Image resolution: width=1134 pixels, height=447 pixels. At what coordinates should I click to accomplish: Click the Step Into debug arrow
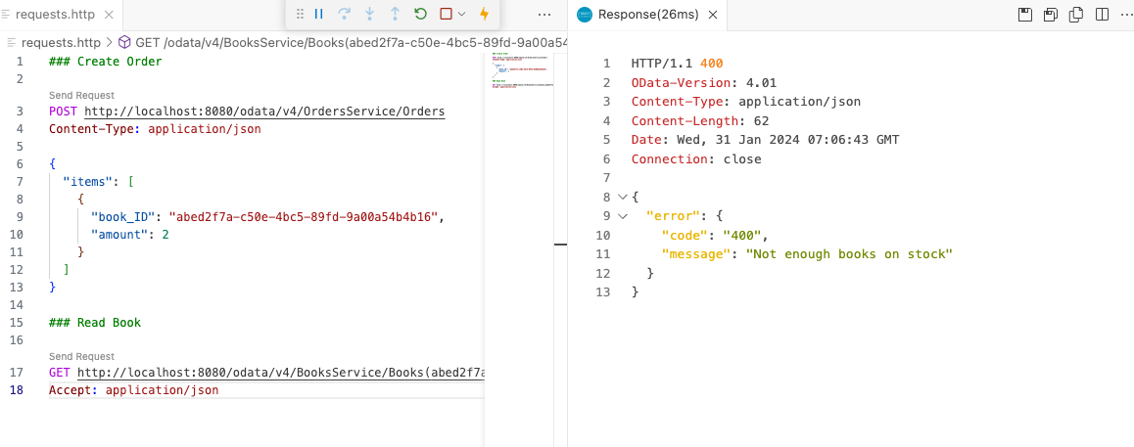click(370, 14)
